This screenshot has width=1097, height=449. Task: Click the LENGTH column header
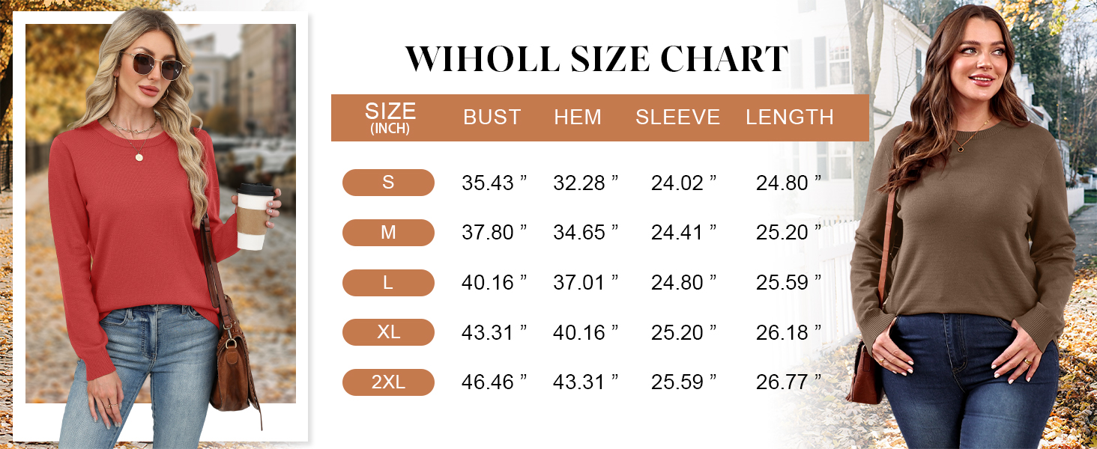click(790, 117)
